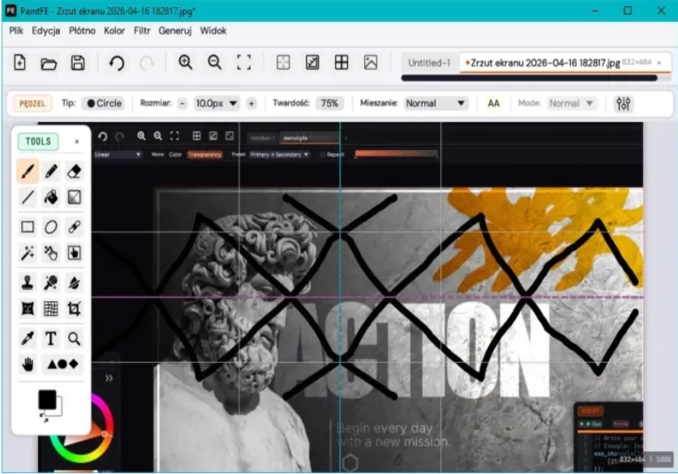Toggle the dashed-square pixel grid icon
678x474 pixels.
click(283, 62)
